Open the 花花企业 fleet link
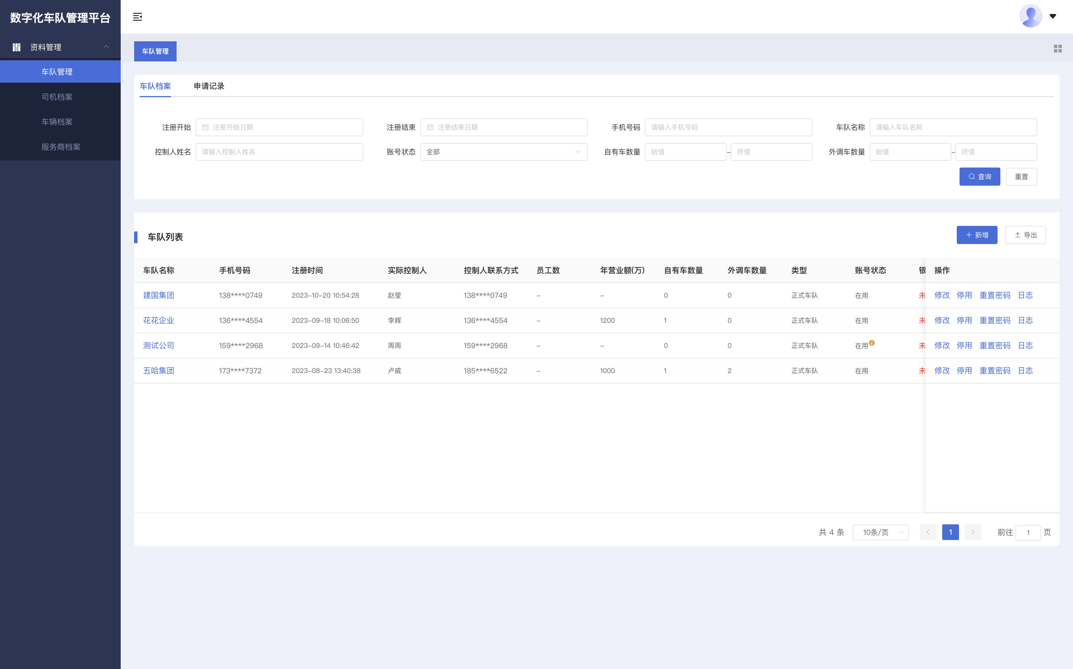1073x669 pixels. coord(158,320)
